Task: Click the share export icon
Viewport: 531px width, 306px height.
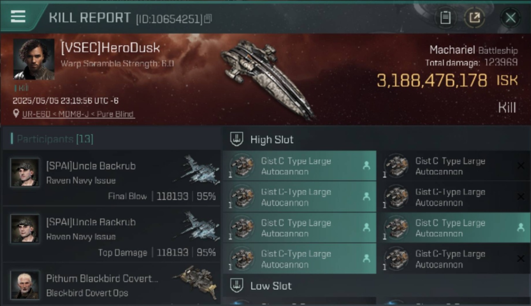Action: click(x=474, y=18)
